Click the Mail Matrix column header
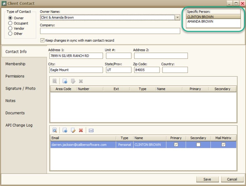The image size is (246, 186). tap(223, 138)
